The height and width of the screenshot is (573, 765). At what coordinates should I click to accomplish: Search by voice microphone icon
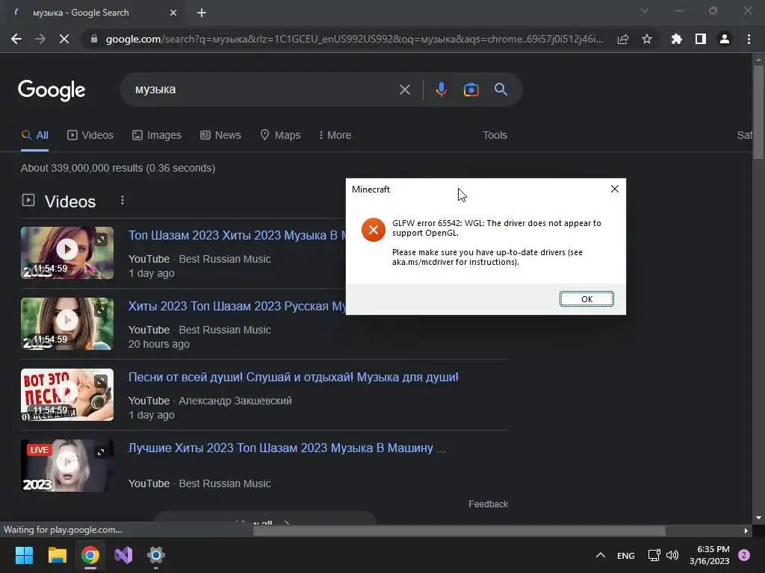pyautogui.click(x=441, y=90)
